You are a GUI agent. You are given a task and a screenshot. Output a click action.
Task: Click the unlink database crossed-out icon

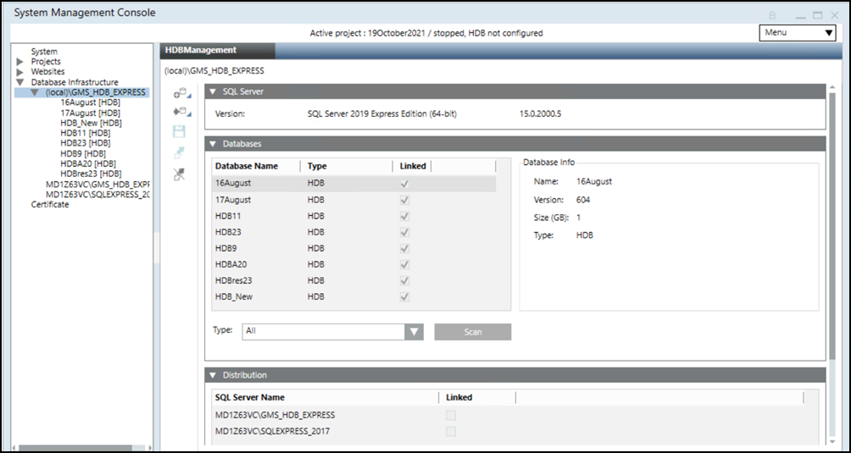179,174
